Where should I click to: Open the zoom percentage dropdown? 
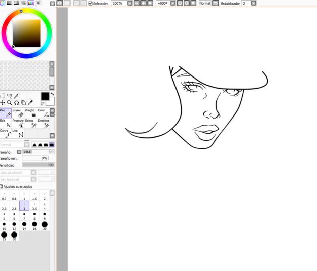pyautogui.click(x=129, y=3)
